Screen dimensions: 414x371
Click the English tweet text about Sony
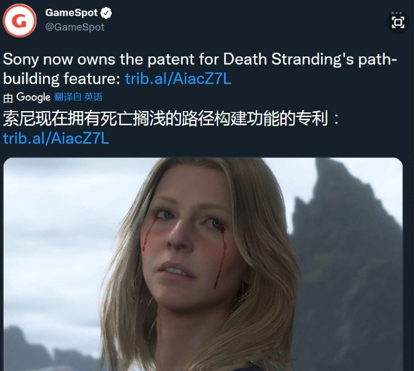pos(200,69)
